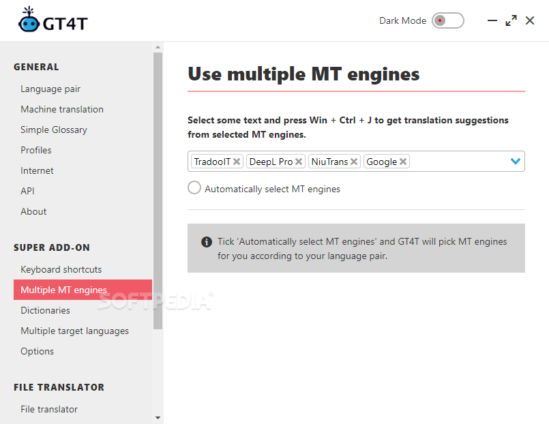Enable Automatically select MT engines
The width and height of the screenshot is (549, 424).
tap(194, 187)
